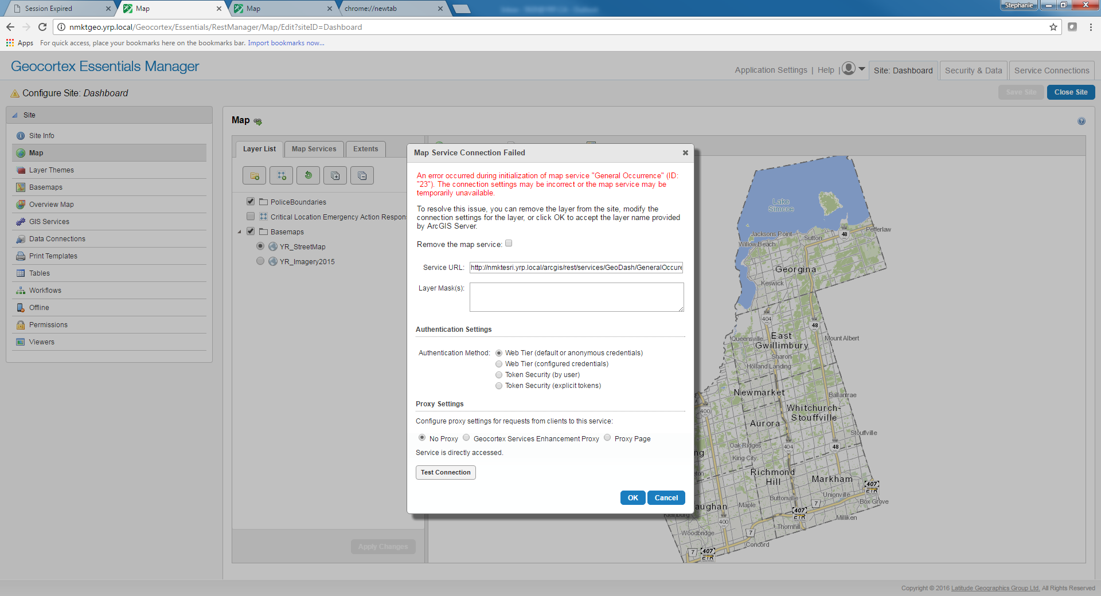Open the Chrome three-dot menu
Viewport: 1101px width, 596px height.
[x=1091, y=27]
